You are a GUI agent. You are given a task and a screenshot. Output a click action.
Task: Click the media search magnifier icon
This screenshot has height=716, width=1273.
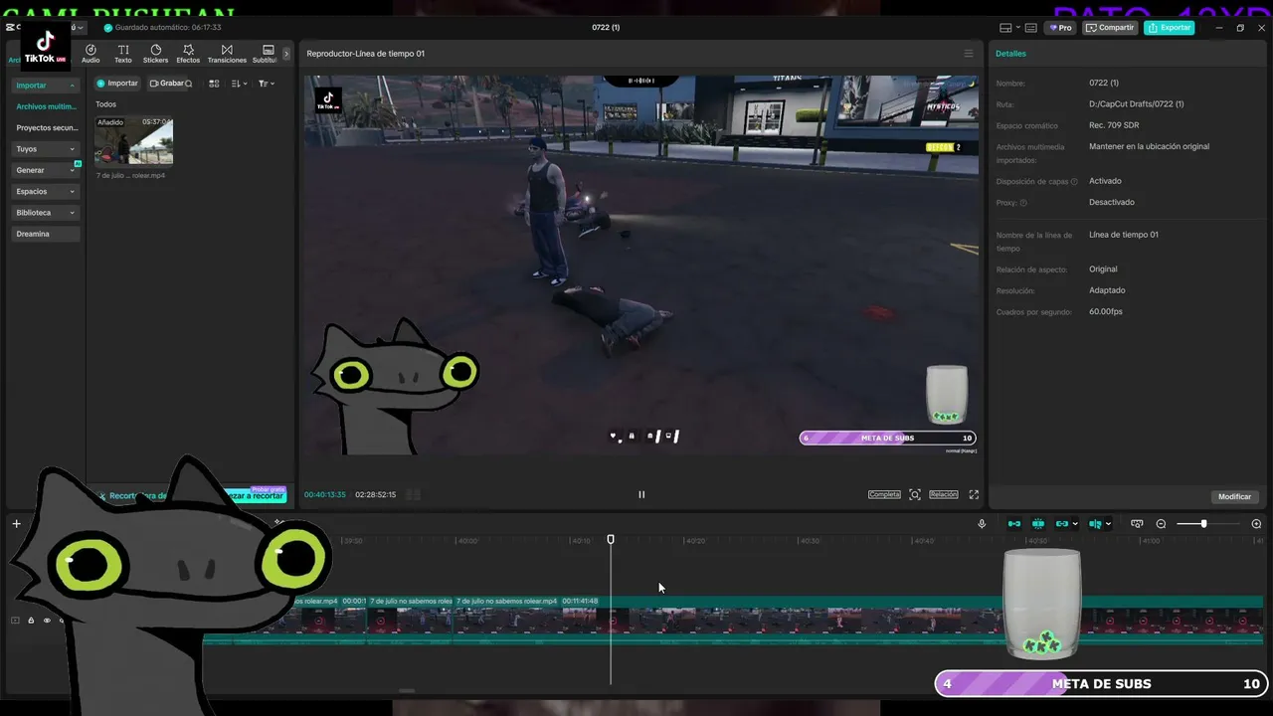coord(189,84)
